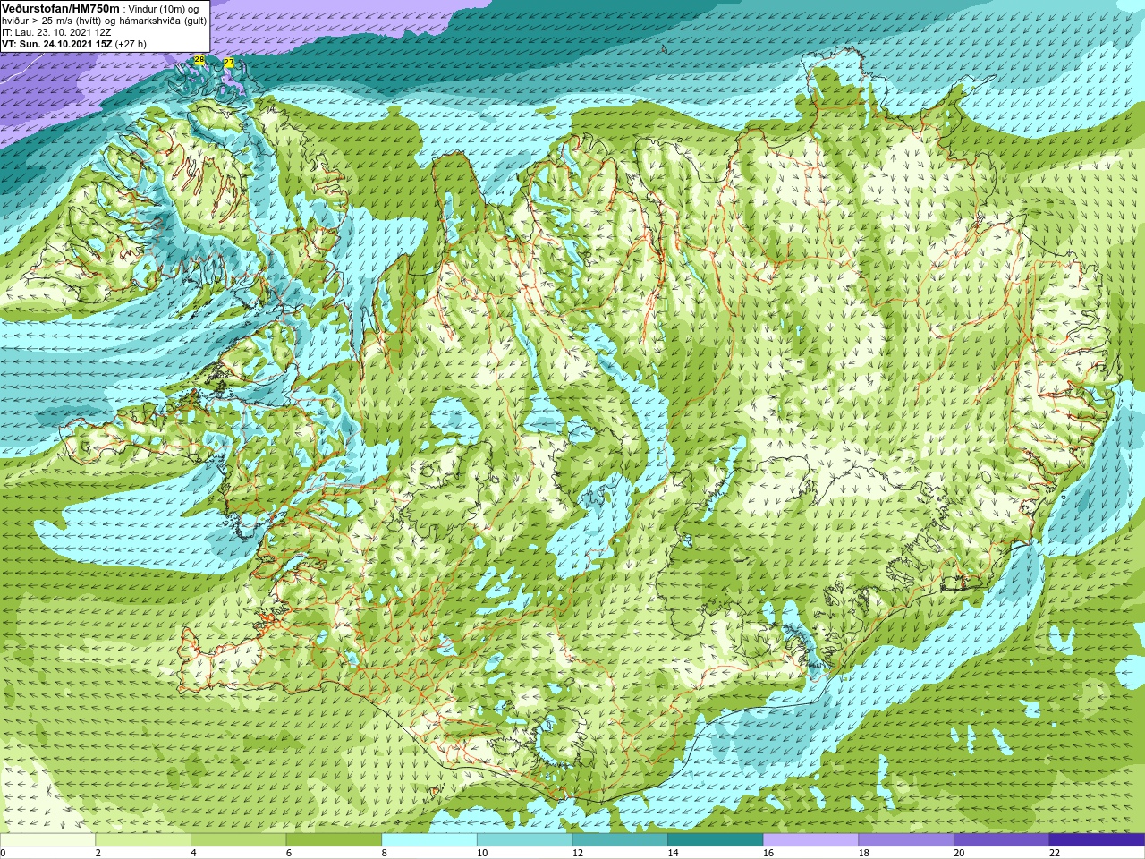The height and width of the screenshot is (859, 1145).
Task: Click the legend scale label '22'
Action: [x=1055, y=853]
